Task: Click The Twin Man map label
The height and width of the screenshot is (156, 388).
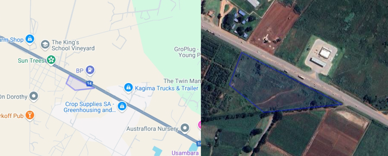Action: tap(182, 81)
